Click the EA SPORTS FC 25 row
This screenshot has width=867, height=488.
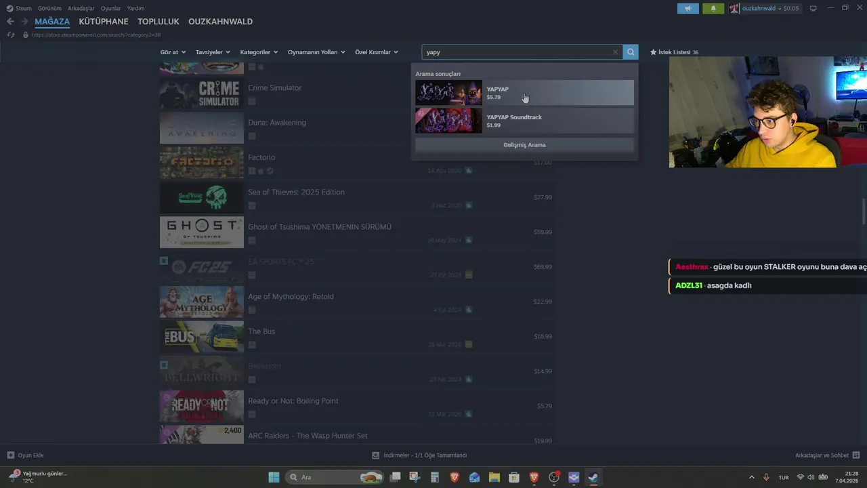(356, 267)
